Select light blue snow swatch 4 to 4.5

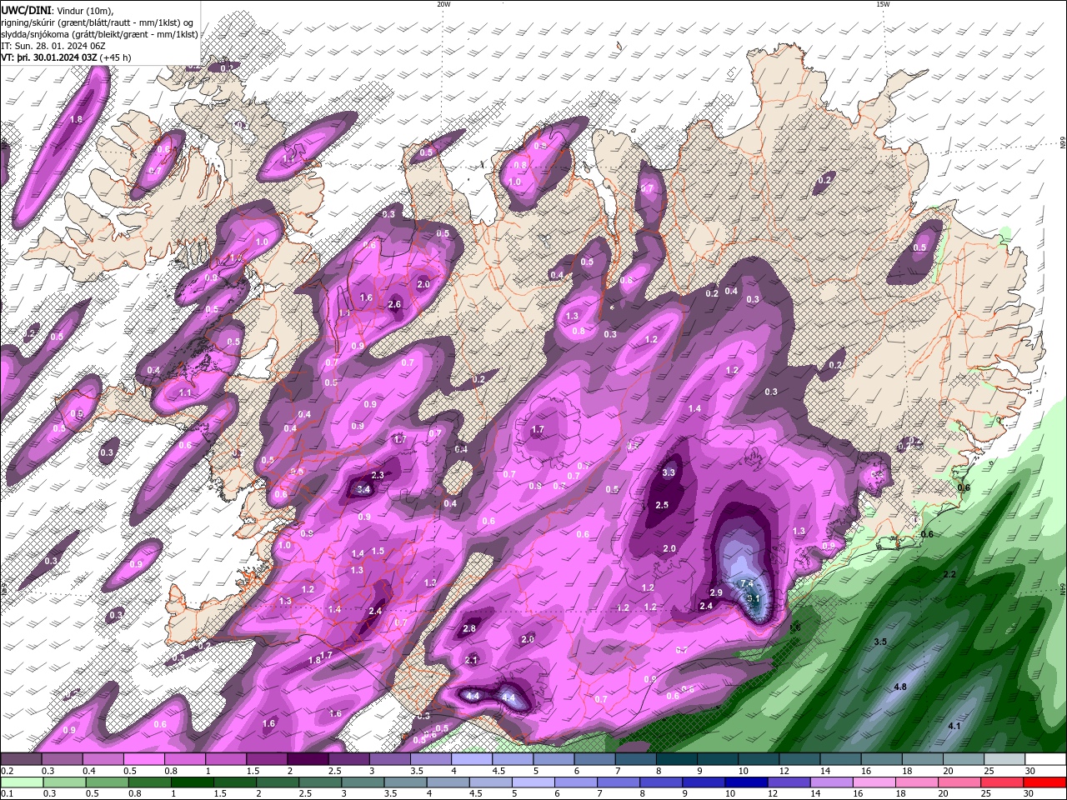coord(471,759)
